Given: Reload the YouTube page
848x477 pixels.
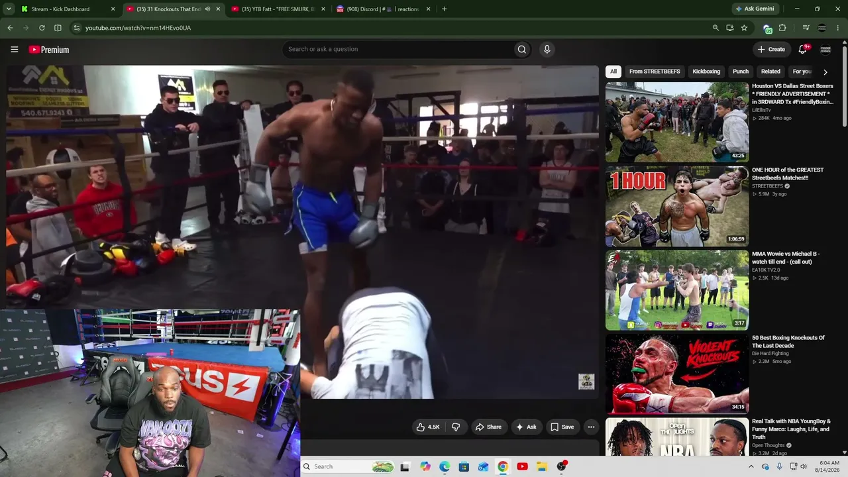Looking at the screenshot, I should coord(42,28).
